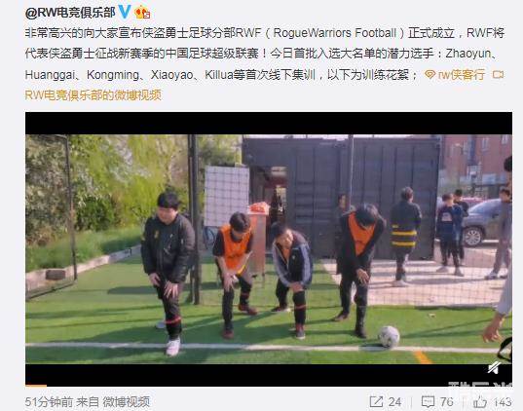Toggle the muted speaker icon in video
Viewport: 523px width, 411px height.
(494, 368)
